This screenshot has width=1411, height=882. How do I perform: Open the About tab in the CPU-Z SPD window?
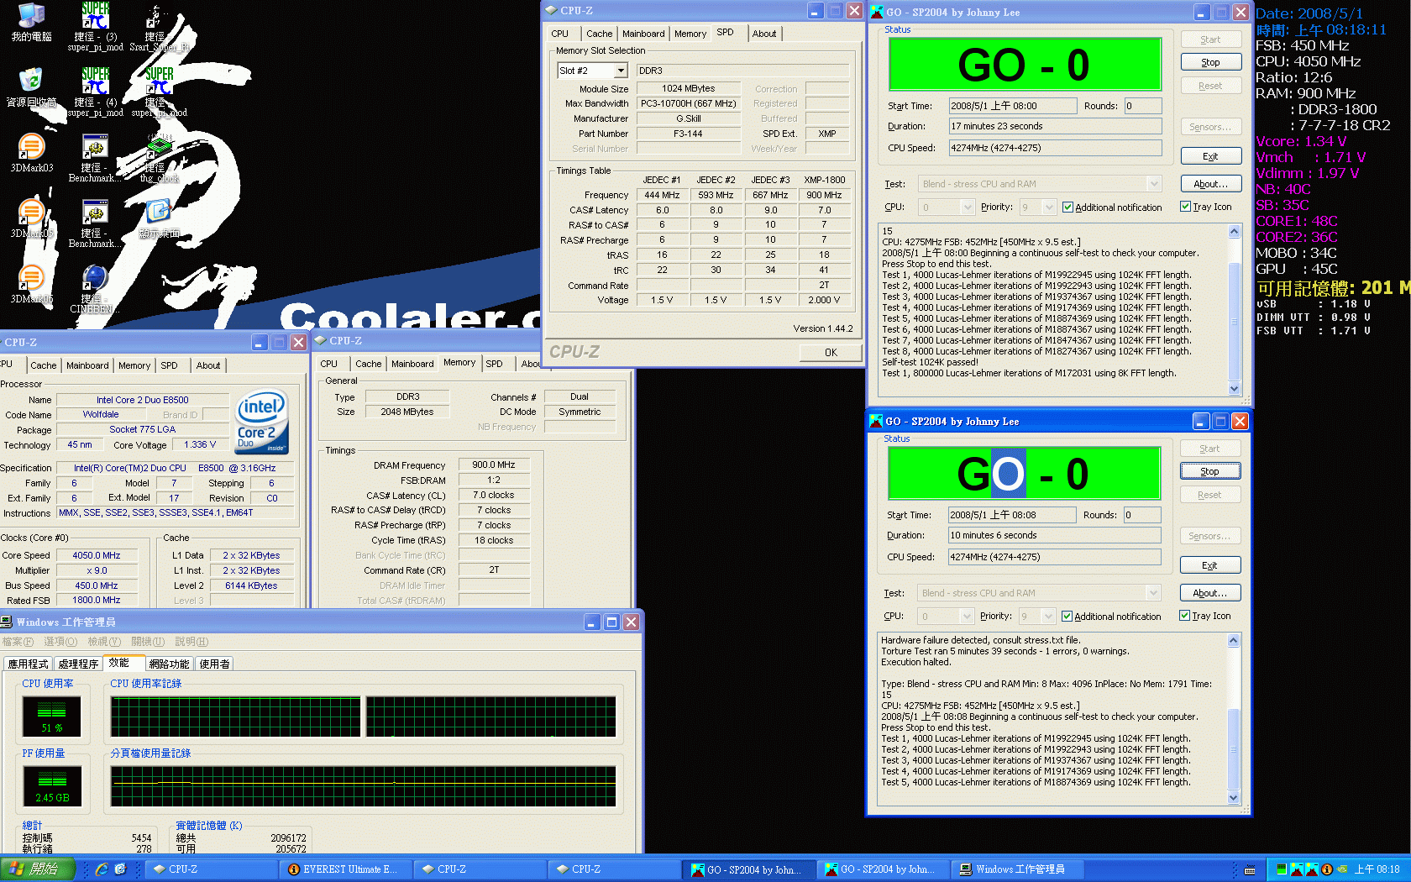[764, 34]
